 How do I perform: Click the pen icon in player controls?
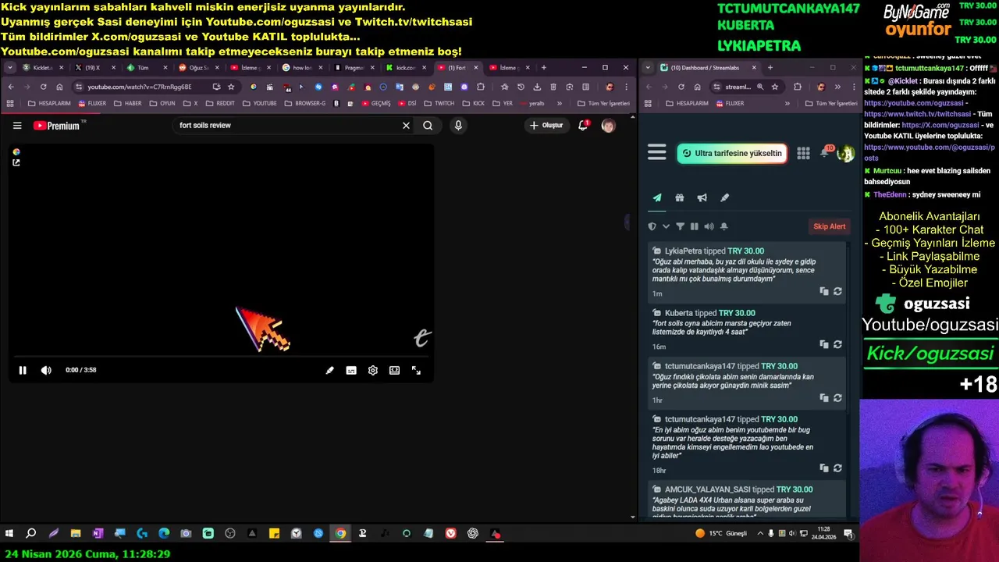coord(329,371)
